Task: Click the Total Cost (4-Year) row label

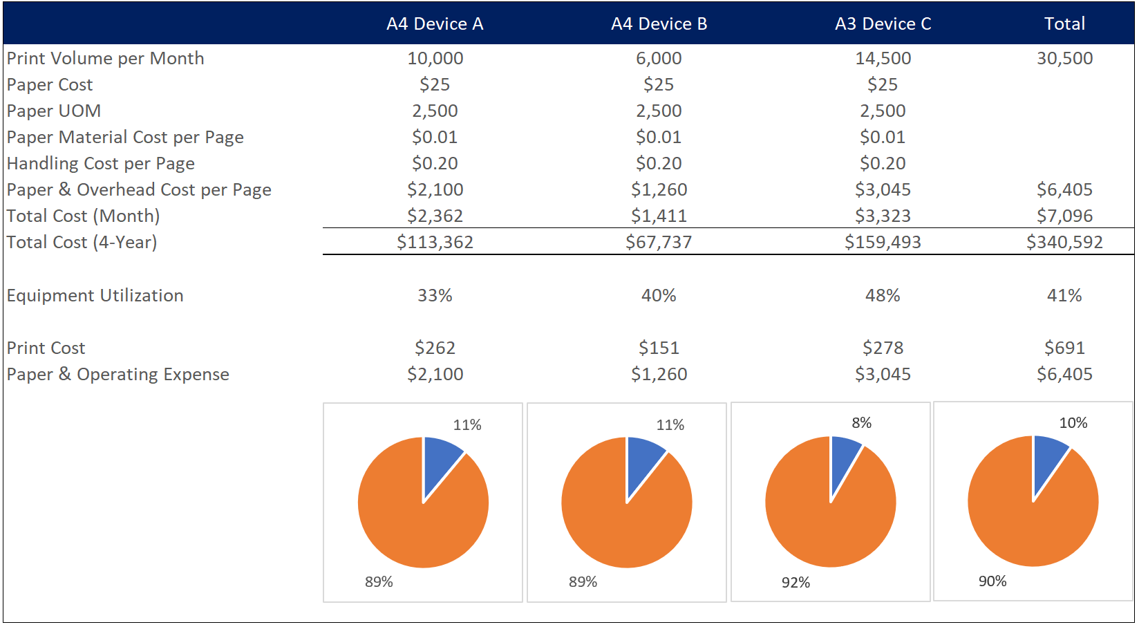Action: point(81,242)
